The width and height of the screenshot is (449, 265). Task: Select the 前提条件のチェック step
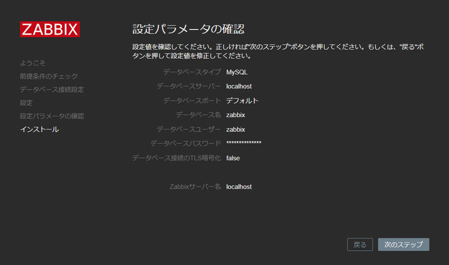pyautogui.click(x=49, y=76)
